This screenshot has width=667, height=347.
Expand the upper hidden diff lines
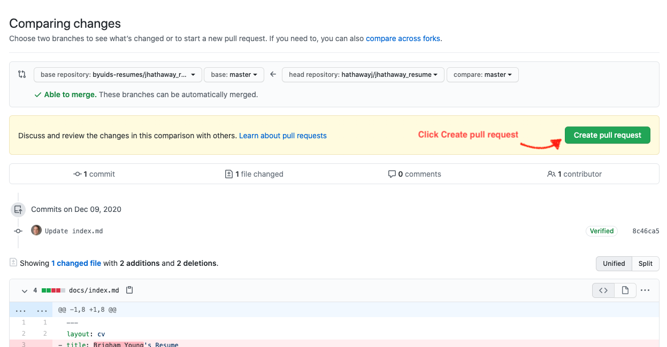click(20, 310)
